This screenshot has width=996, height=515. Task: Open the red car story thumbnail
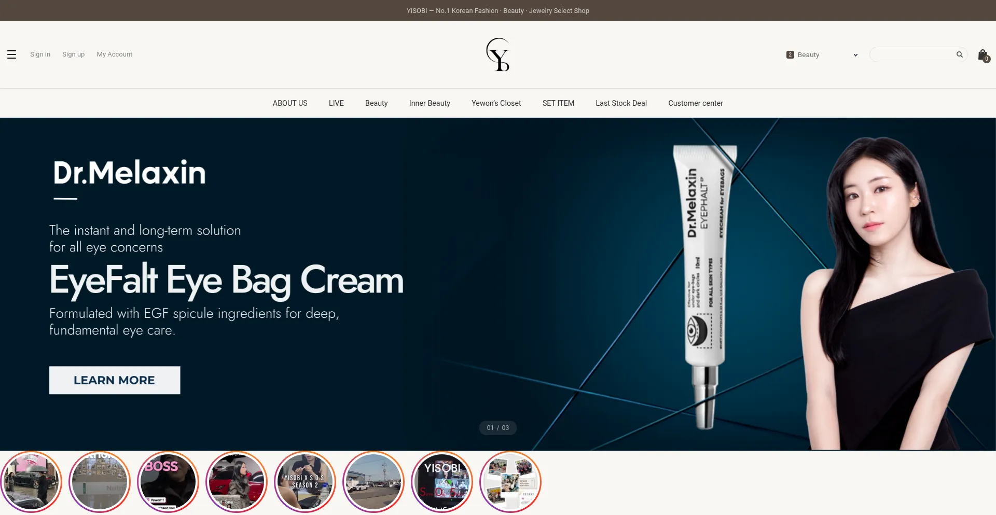pyautogui.click(x=237, y=482)
